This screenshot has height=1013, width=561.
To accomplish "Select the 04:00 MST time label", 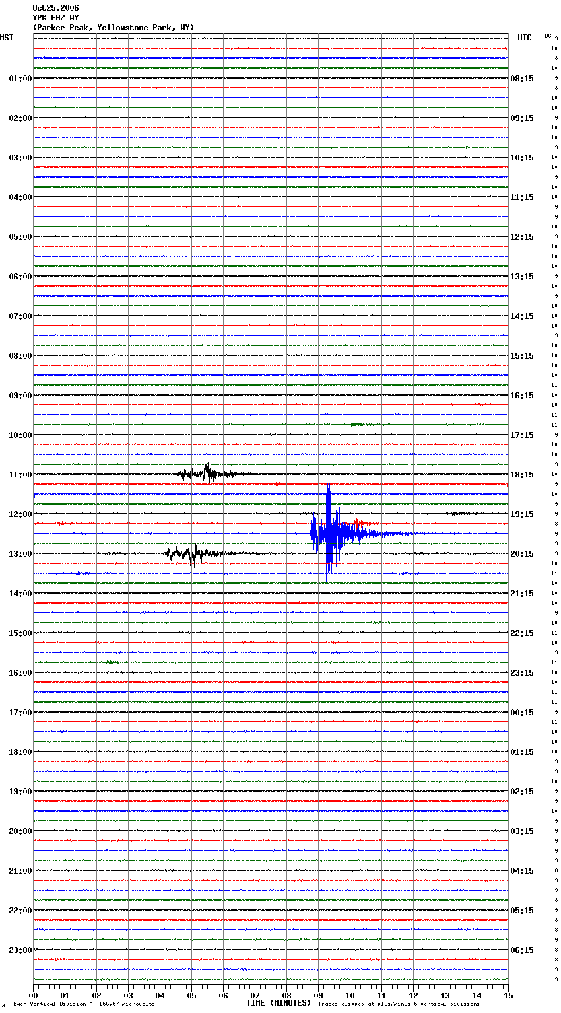I will pos(20,197).
